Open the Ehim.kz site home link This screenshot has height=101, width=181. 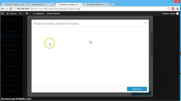pyautogui.click(x=12, y=13)
